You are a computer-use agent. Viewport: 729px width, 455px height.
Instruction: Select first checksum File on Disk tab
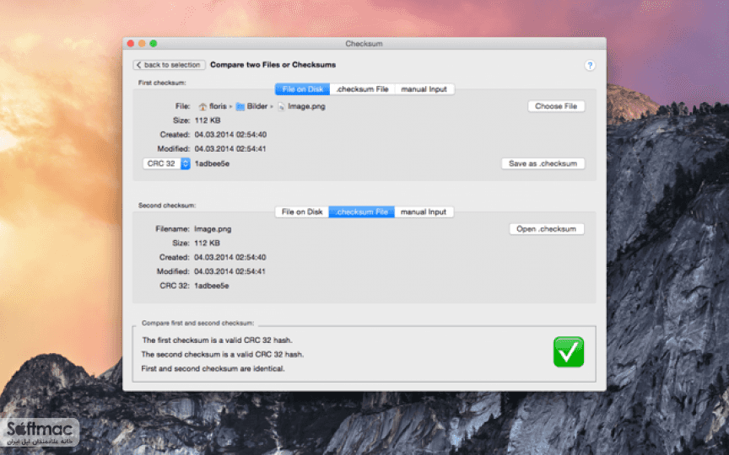tap(303, 89)
